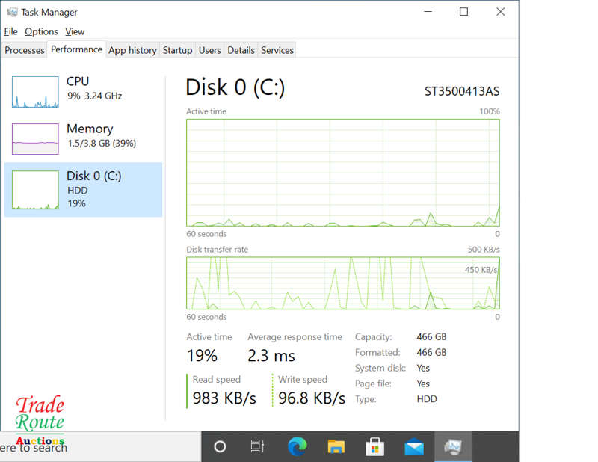Click the Active time graph area
Viewport: 598px width, 462px height.
[x=343, y=173]
